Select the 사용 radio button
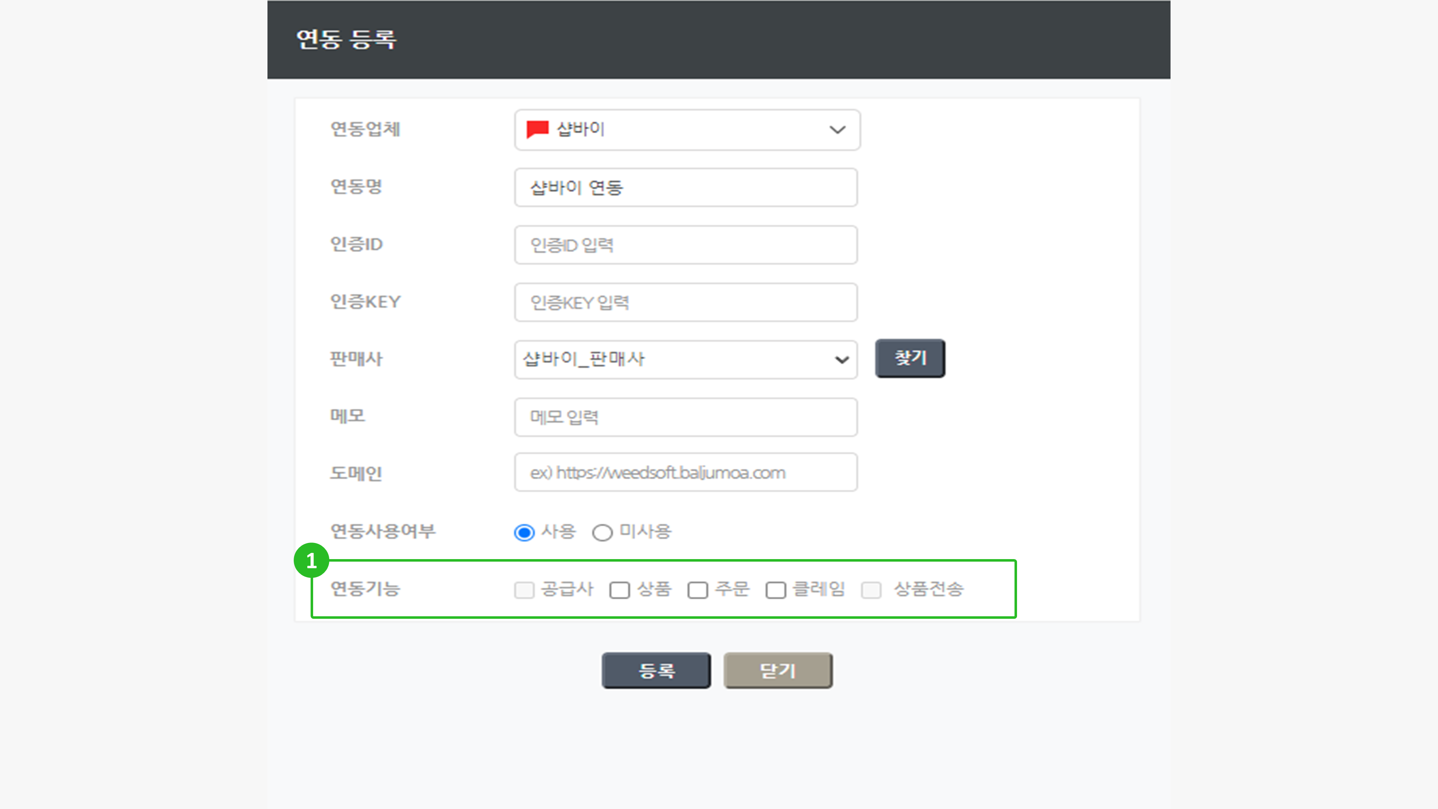 (x=524, y=533)
